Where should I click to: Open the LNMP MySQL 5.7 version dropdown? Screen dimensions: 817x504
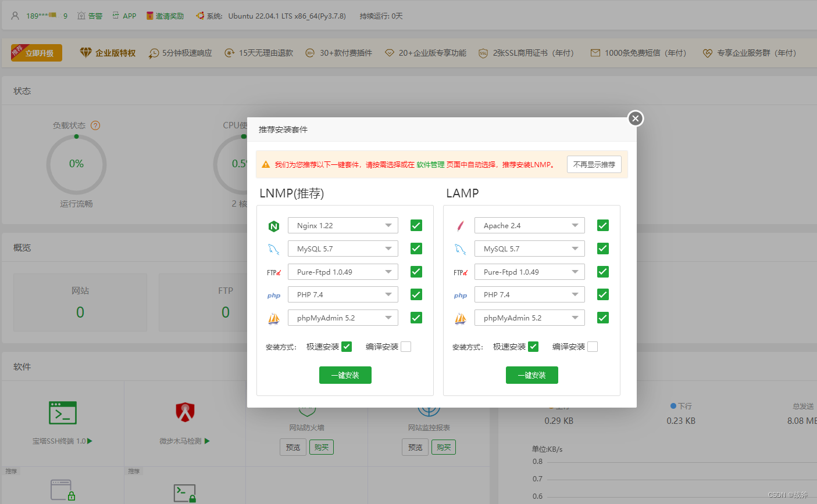(343, 249)
